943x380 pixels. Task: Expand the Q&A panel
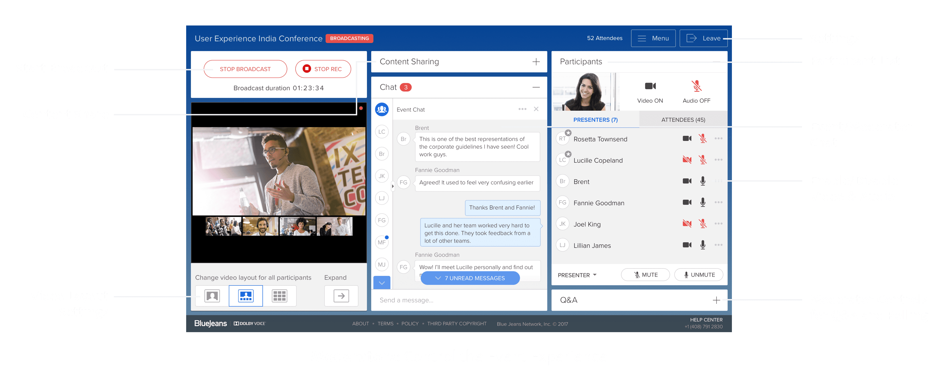pos(716,300)
